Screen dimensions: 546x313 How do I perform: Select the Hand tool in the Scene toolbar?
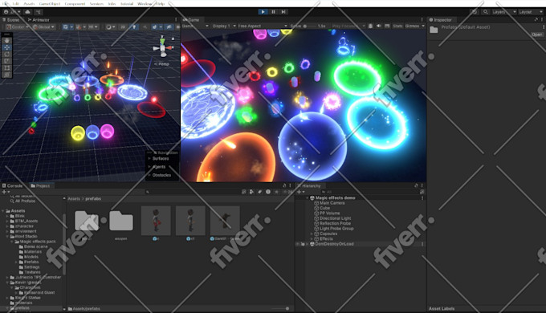tap(7, 41)
